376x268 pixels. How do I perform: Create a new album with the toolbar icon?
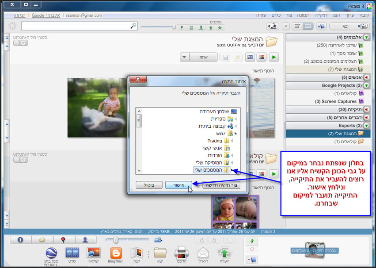coord(321,27)
